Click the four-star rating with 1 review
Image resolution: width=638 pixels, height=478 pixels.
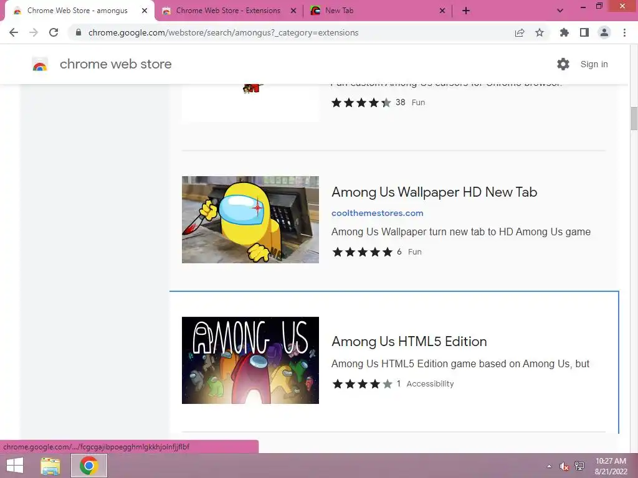(x=362, y=383)
